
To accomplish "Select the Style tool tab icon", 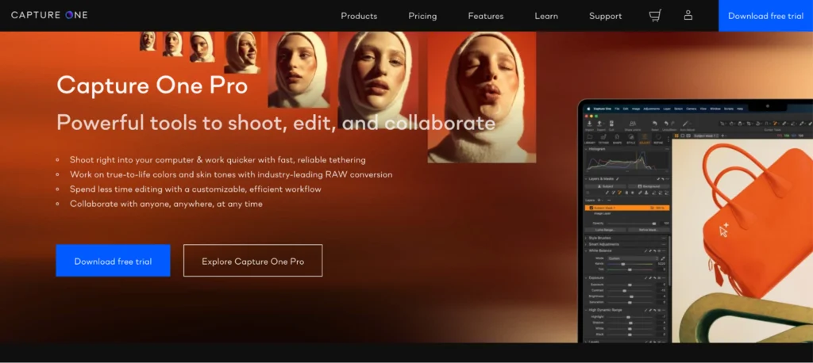I will click(x=631, y=137).
